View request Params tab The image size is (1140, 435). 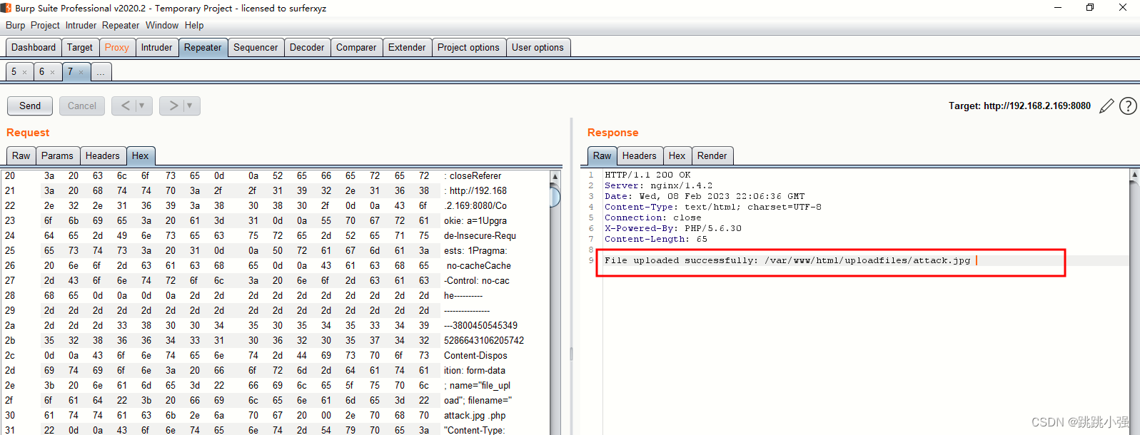click(57, 156)
